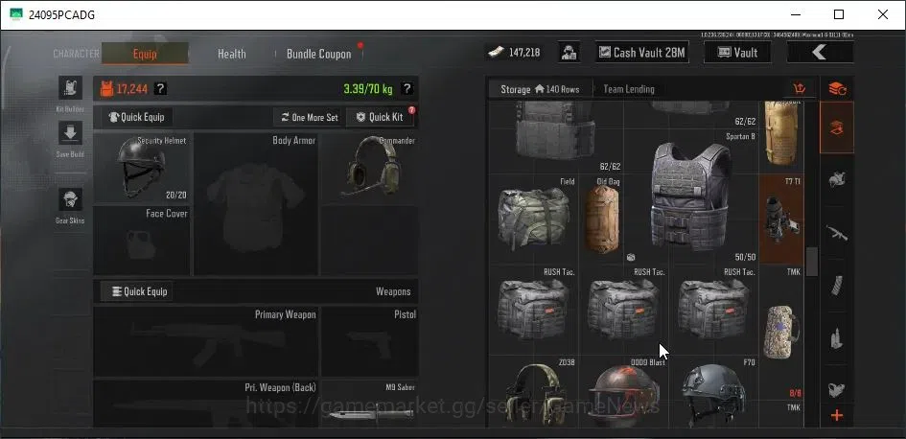Select the 62/62 armor vest at storage top
Image resolution: width=906 pixels, height=439 pixels.
(x=556, y=137)
